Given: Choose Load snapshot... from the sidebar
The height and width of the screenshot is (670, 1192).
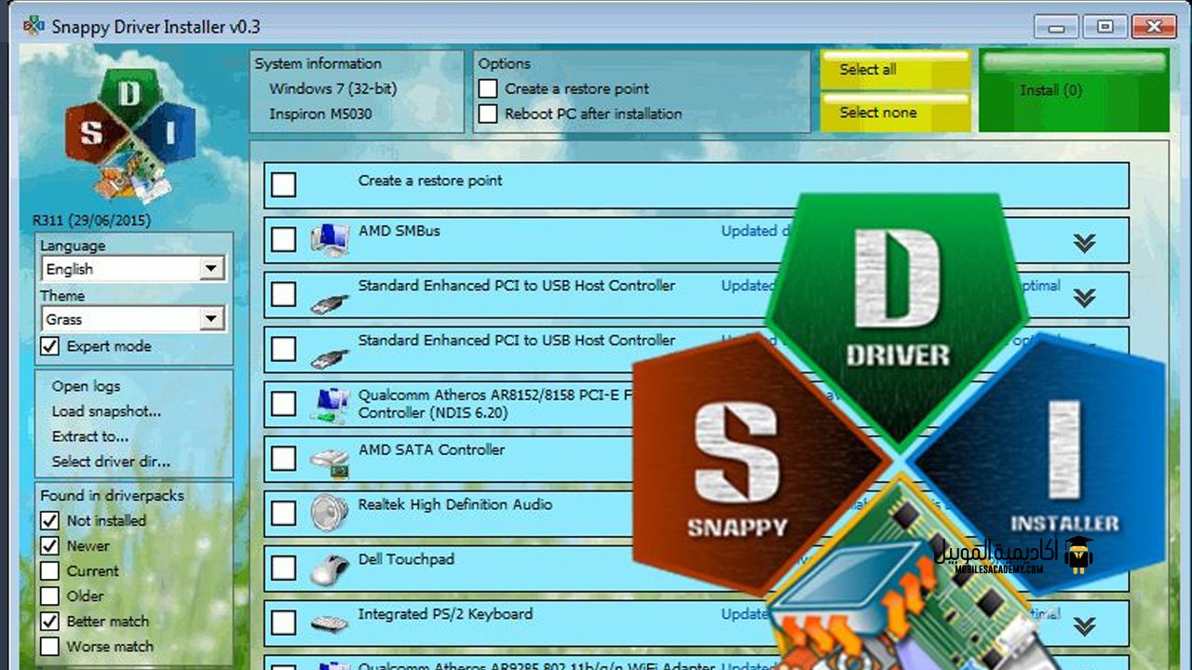Looking at the screenshot, I should tap(106, 411).
